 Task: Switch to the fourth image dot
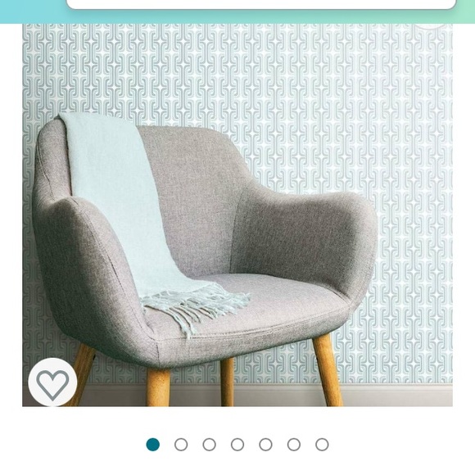tap(237, 445)
